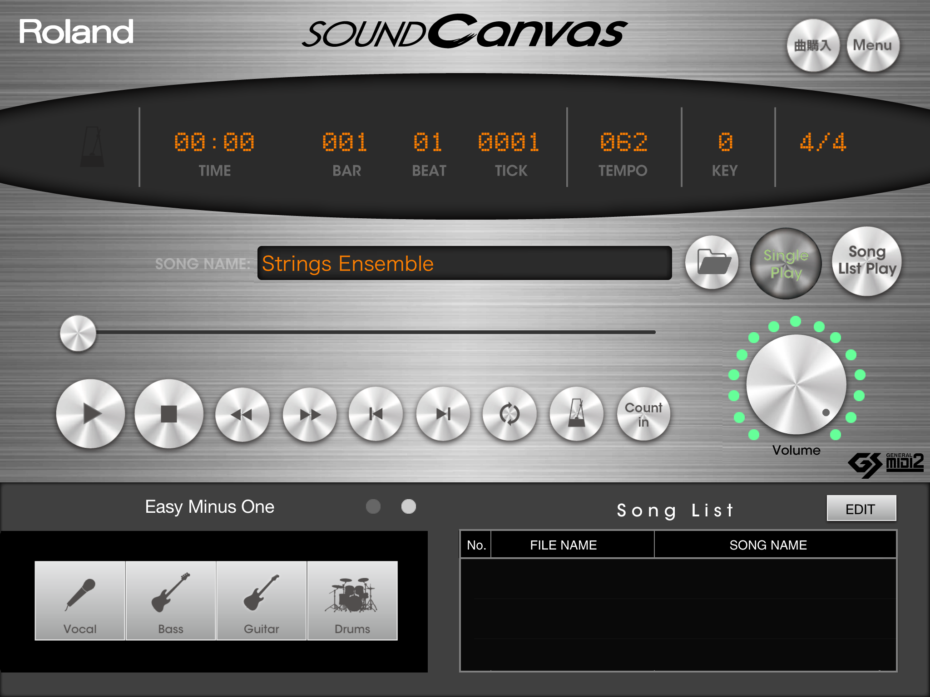Viewport: 930px width, 697px height.
Task: Click the SONG NAME column header
Action: pos(775,545)
